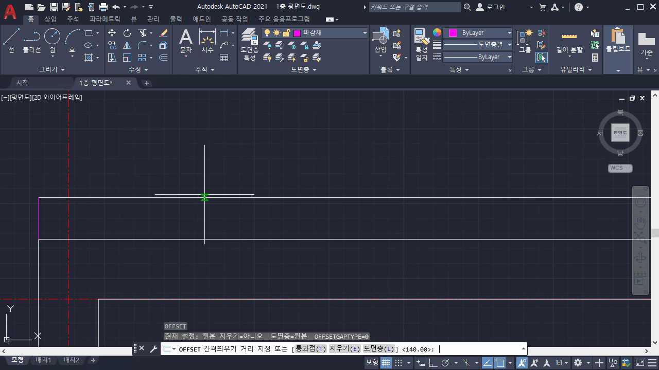Expand the 도면층 panel

[304, 69]
